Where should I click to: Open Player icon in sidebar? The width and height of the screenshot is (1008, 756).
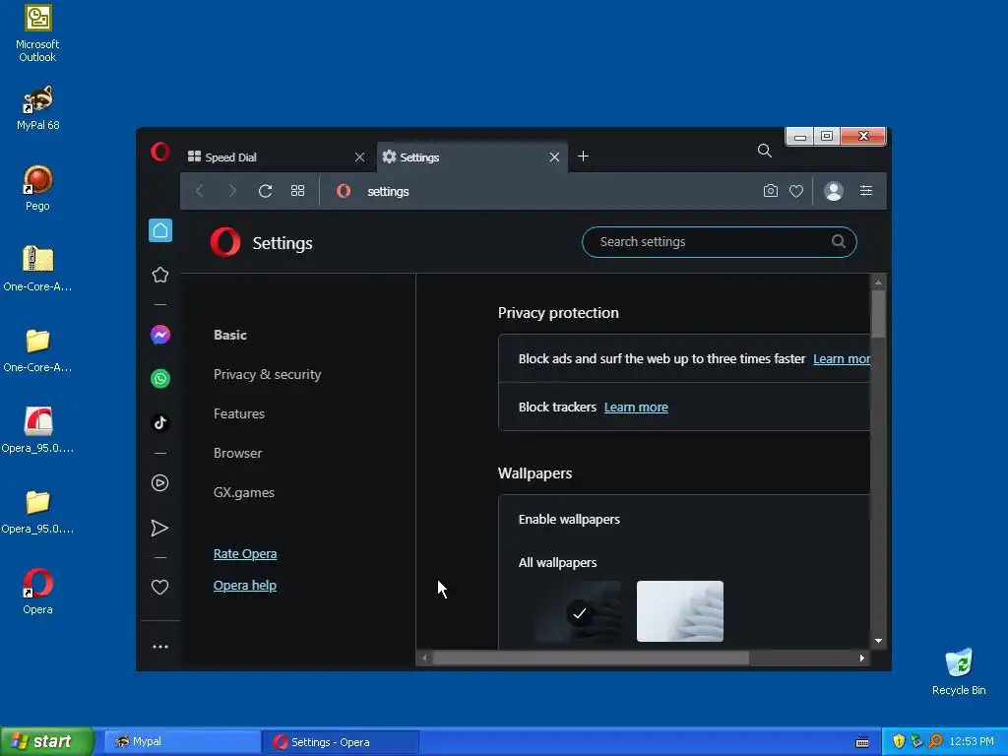(x=160, y=482)
